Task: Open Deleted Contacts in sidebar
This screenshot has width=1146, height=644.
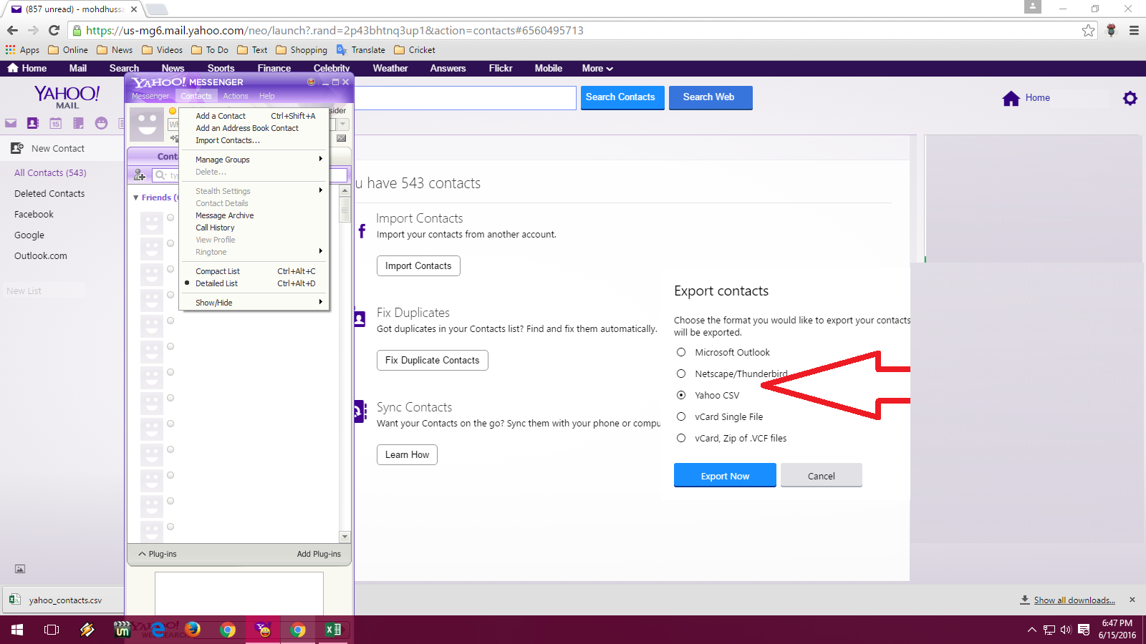Action: [x=49, y=193]
